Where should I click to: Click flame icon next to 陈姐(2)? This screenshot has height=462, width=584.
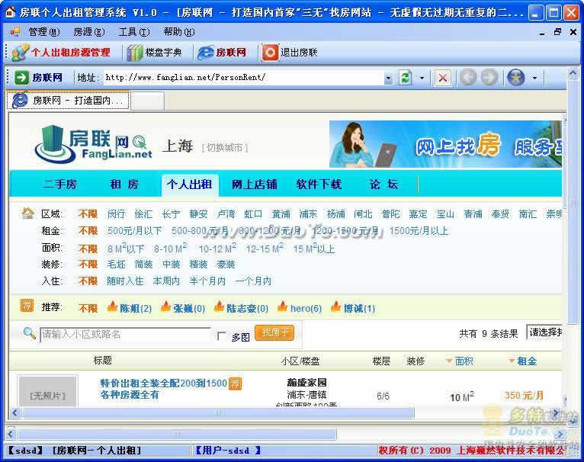point(112,306)
